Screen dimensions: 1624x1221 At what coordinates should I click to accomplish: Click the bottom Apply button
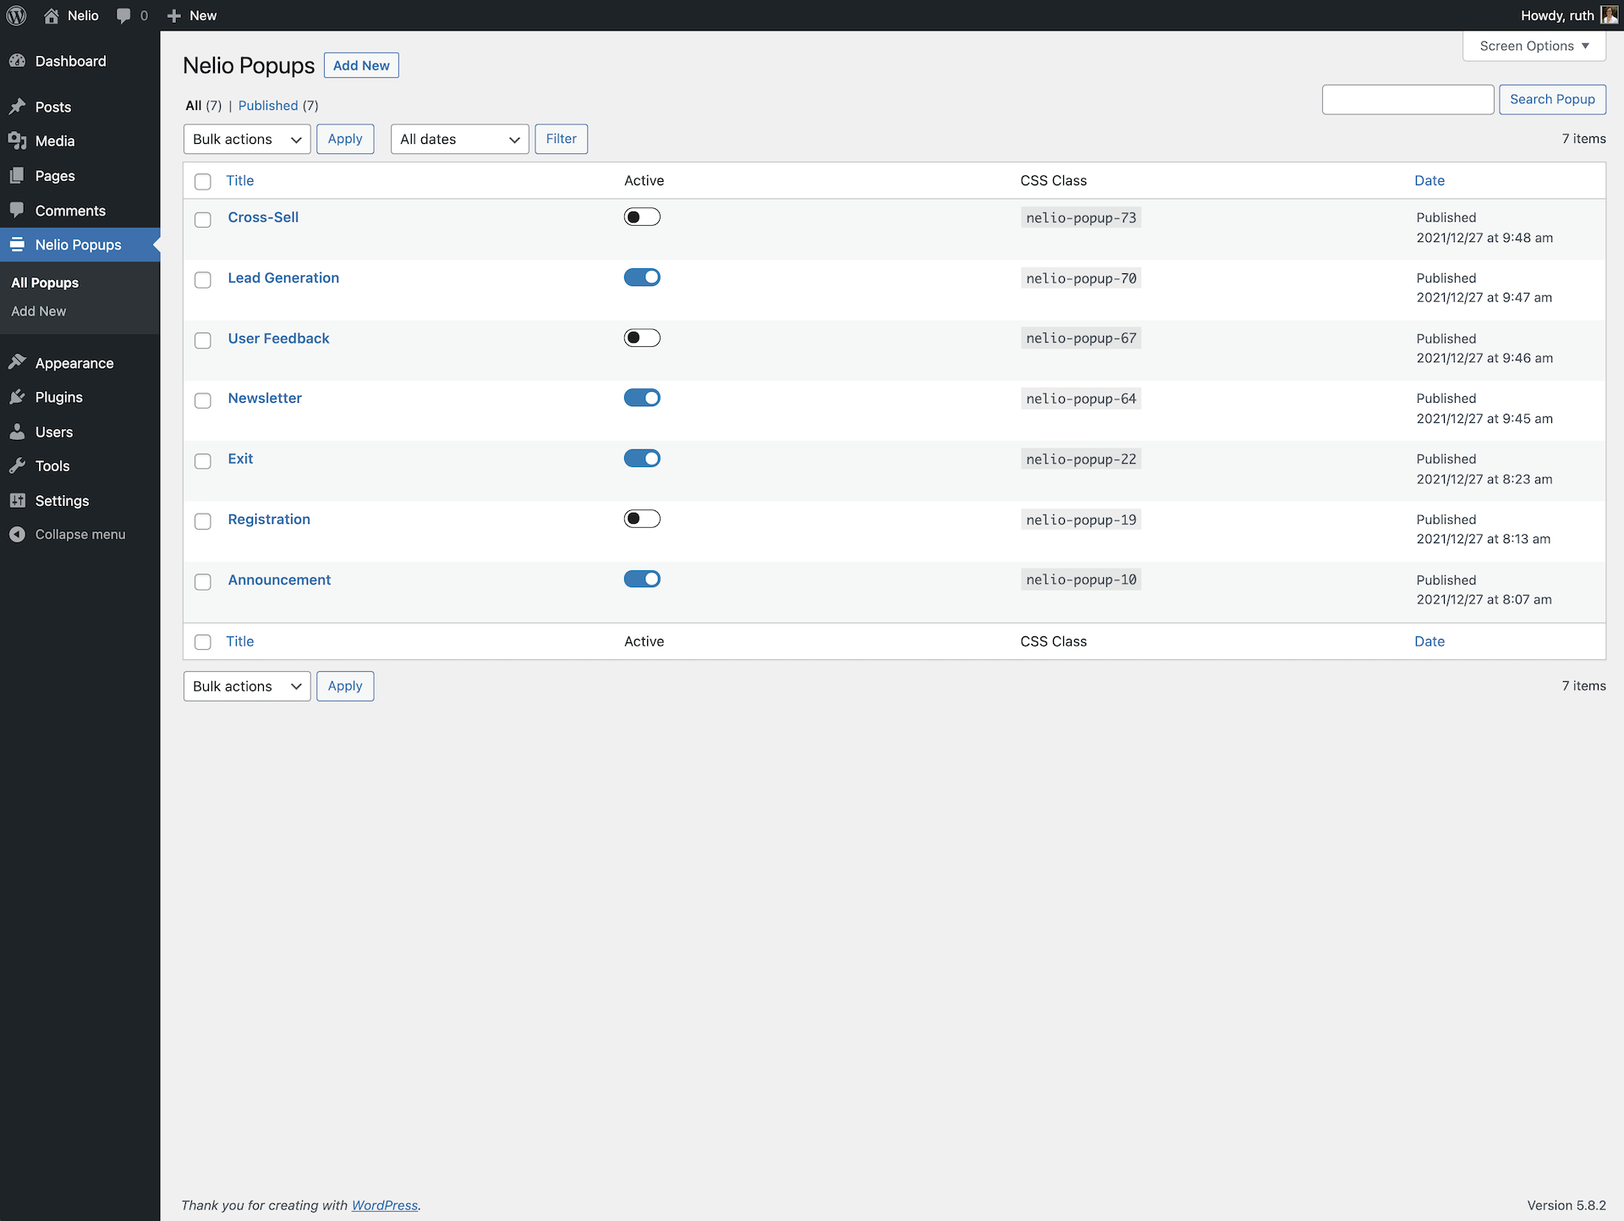(345, 686)
